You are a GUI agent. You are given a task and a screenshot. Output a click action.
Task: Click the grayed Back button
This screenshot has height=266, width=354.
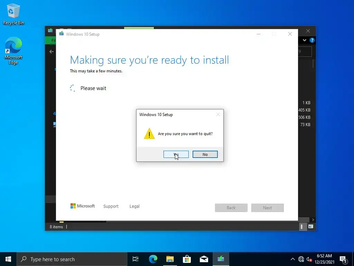(x=231, y=208)
